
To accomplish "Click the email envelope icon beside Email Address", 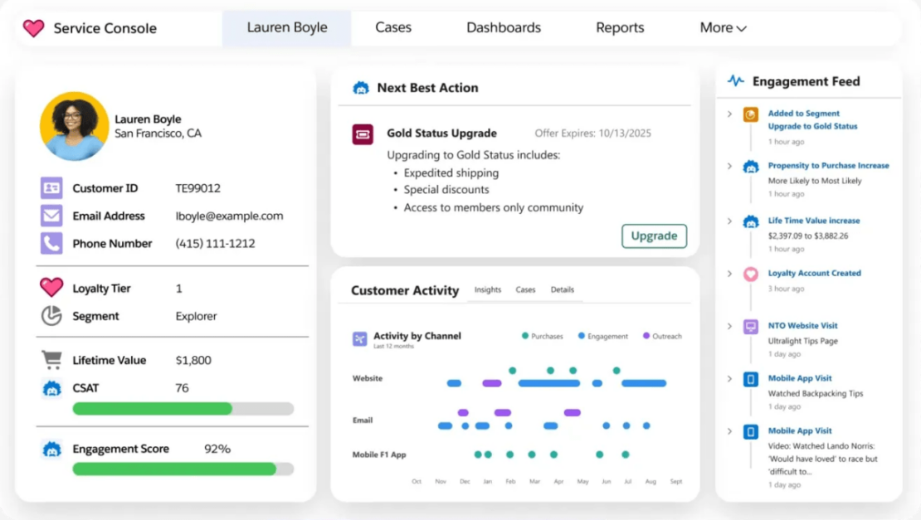I will 51,216.
